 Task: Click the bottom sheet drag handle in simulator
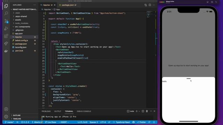189,78
